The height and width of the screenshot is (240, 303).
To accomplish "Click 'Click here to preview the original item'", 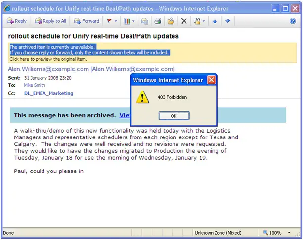I will [48, 59].
